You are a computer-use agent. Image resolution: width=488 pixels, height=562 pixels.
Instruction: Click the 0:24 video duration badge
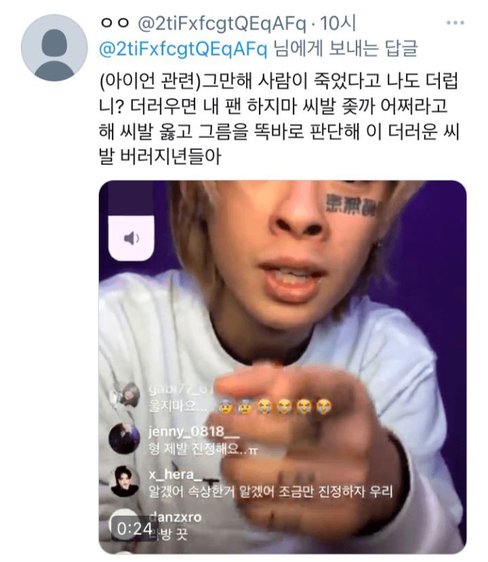tap(133, 528)
